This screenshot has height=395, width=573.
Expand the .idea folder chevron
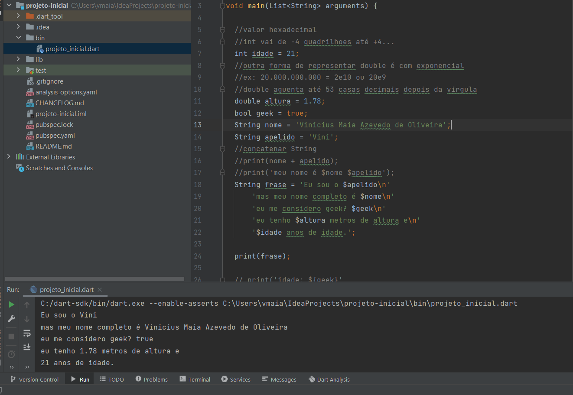click(18, 26)
